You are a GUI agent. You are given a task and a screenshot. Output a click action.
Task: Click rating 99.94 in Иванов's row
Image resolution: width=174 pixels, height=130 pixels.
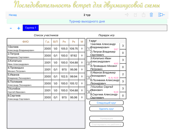point(73,77)
